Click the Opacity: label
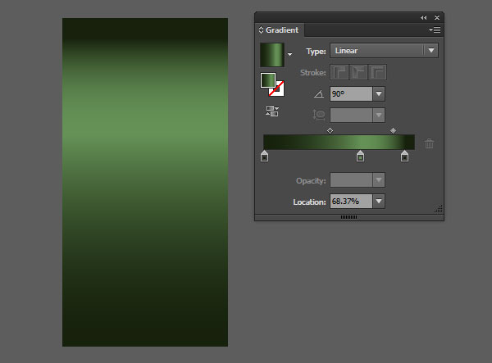The width and height of the screenshot is (492, 363). [311, 181]
